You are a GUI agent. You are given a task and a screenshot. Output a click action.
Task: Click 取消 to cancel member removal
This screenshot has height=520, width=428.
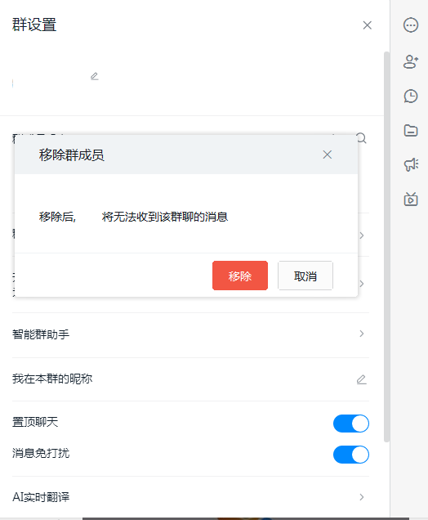305,276
